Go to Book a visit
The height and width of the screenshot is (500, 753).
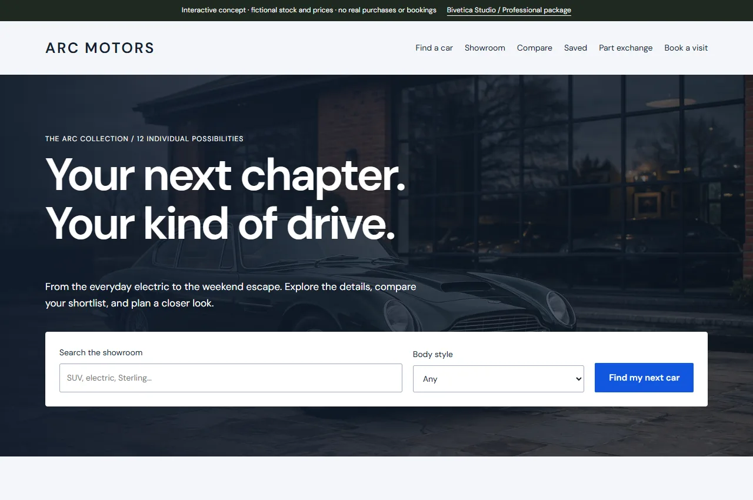[x=686, y=48]
